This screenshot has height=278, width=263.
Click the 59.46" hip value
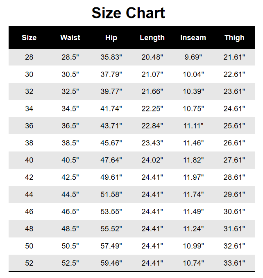click(111, 263)
